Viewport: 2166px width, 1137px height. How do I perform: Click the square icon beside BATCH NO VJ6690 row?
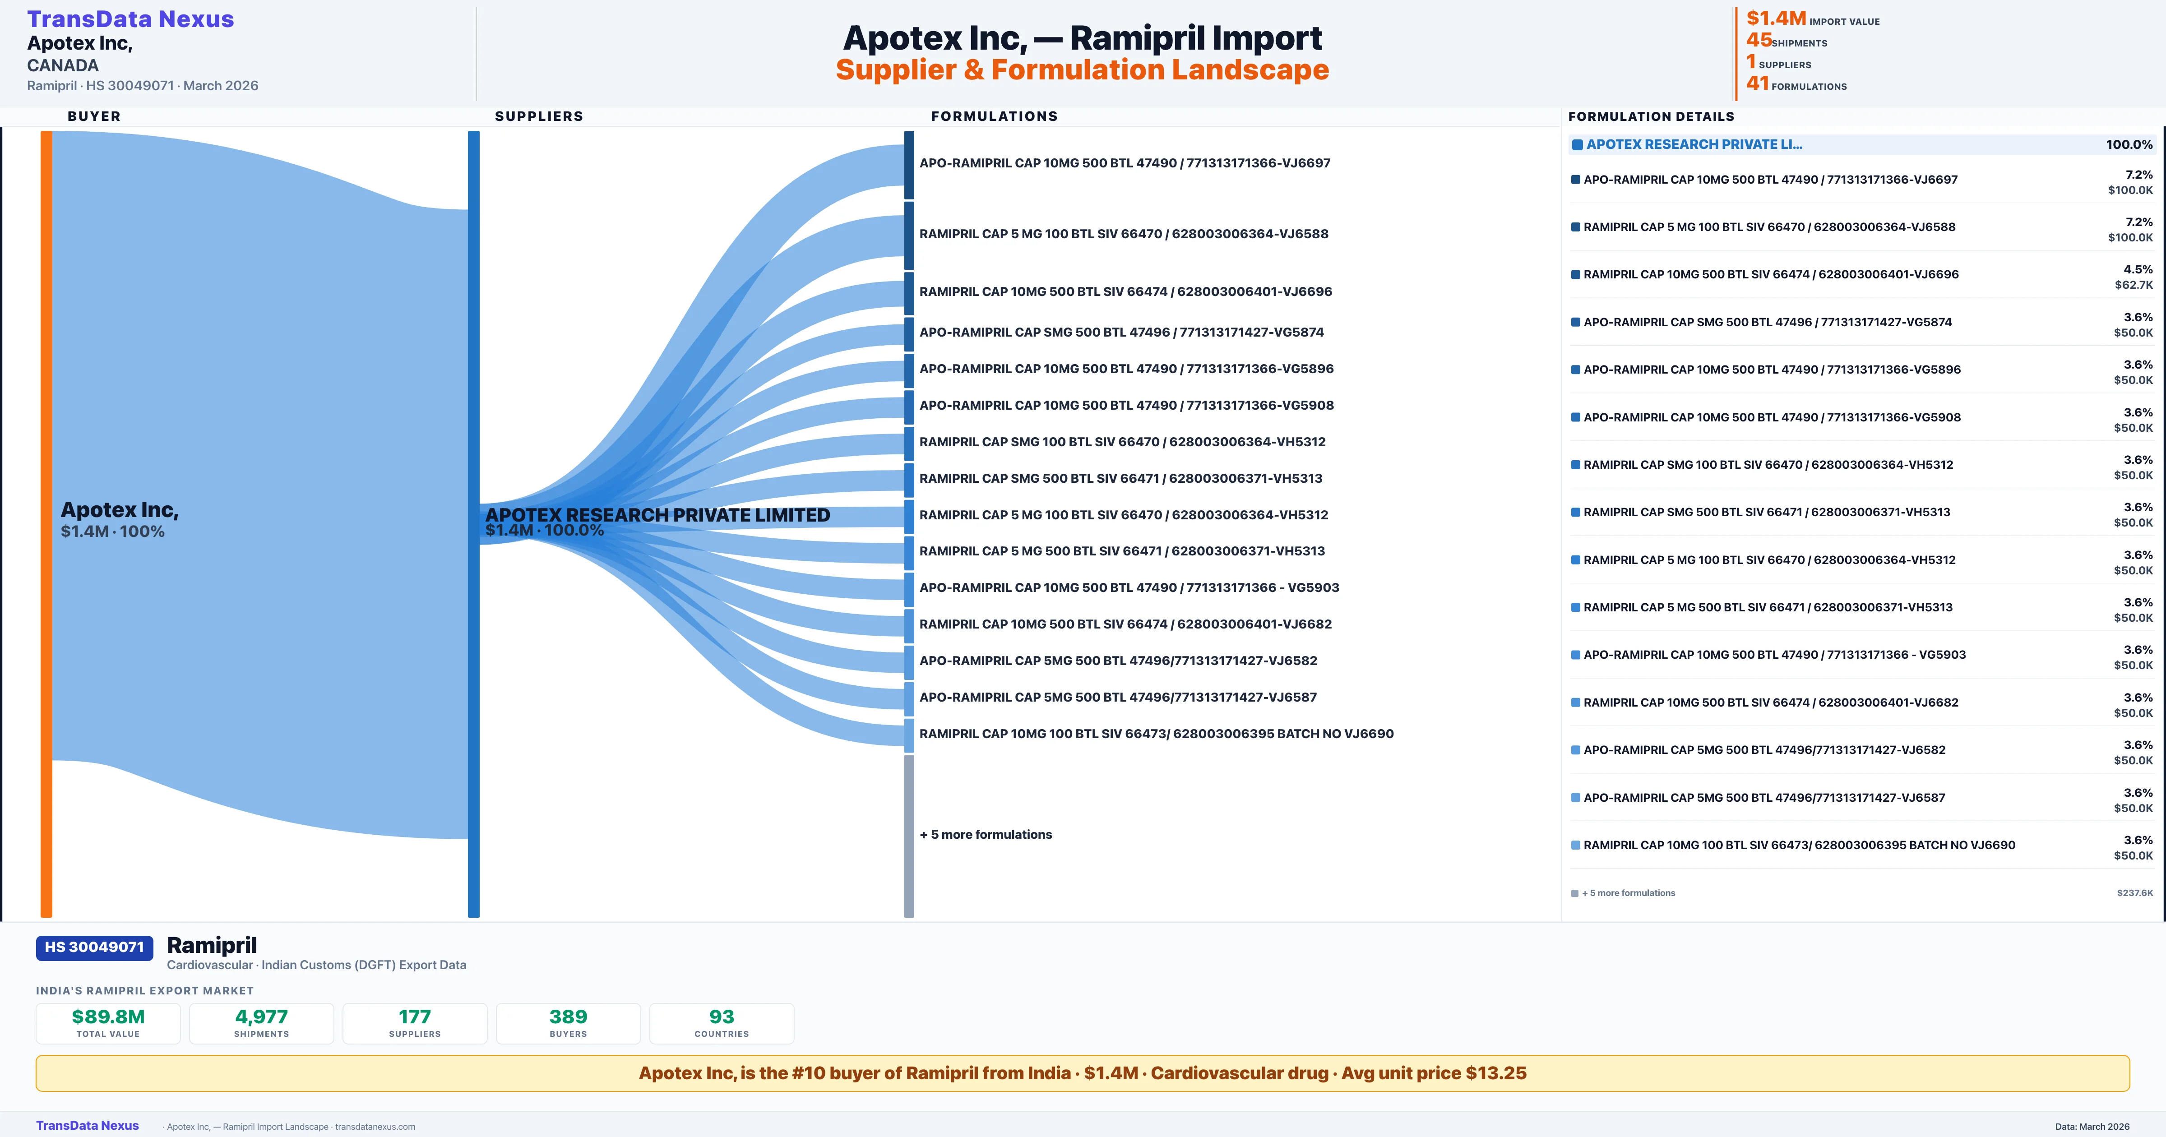[1576, 845]
